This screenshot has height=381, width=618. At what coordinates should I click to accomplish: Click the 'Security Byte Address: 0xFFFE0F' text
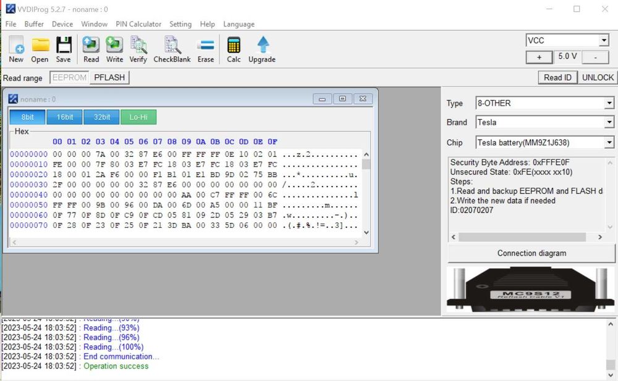tap(510, 162)
